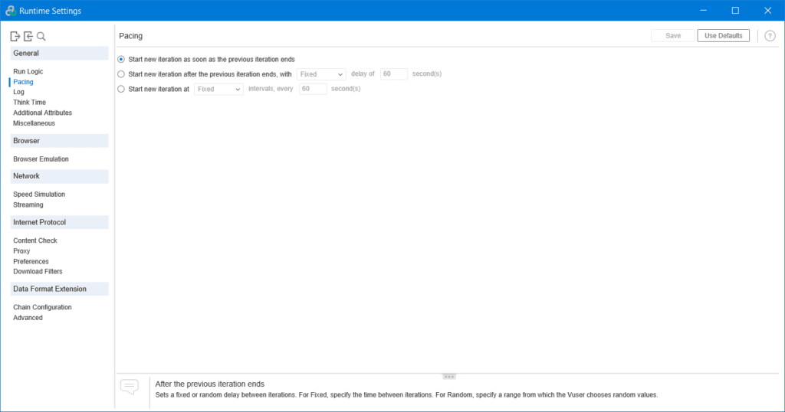785x412 pixels.
Task: Minimize the Runtime Settings window
Action: [x=704, y=11]
